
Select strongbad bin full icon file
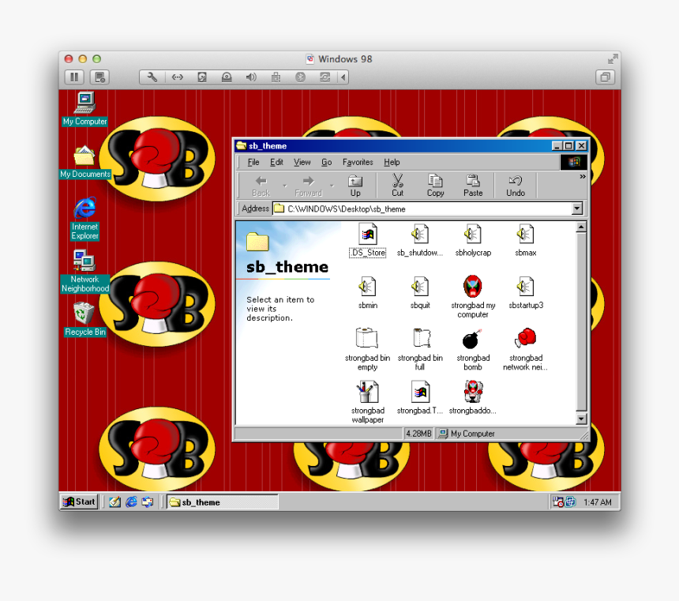point(419,350)
